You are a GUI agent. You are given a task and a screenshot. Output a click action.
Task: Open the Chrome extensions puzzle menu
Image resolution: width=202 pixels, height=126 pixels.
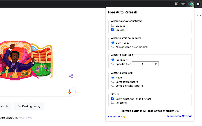click(198, 4)
